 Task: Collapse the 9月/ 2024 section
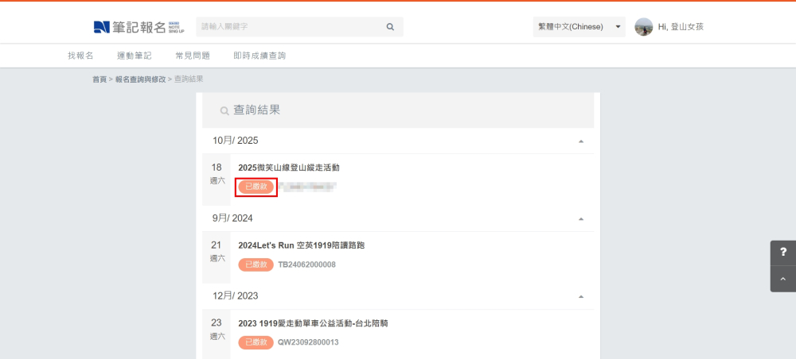(580, 218)
